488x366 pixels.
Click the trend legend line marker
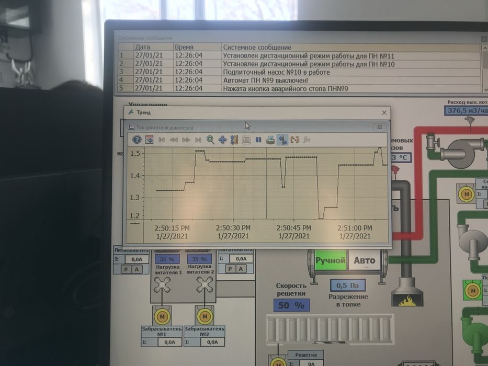(x=135, y=223)
